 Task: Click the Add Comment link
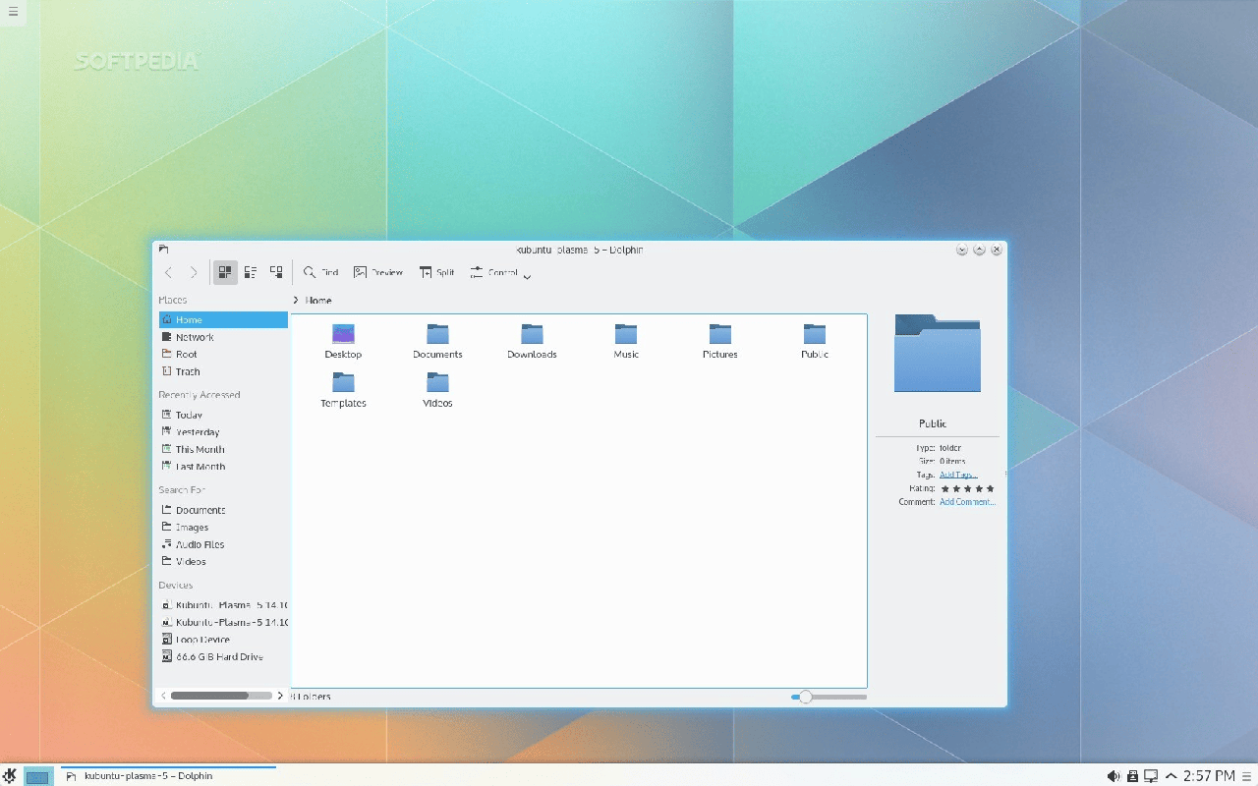[966, 502]
